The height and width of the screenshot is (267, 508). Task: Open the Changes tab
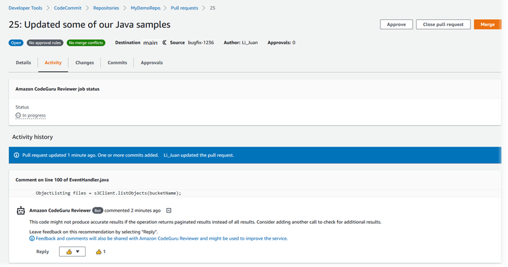[84, 63]
